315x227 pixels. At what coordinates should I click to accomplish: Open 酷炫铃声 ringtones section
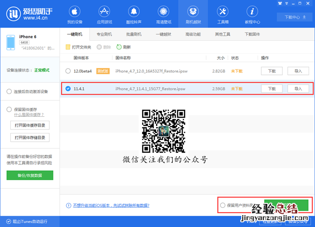[x=134, y=15]
